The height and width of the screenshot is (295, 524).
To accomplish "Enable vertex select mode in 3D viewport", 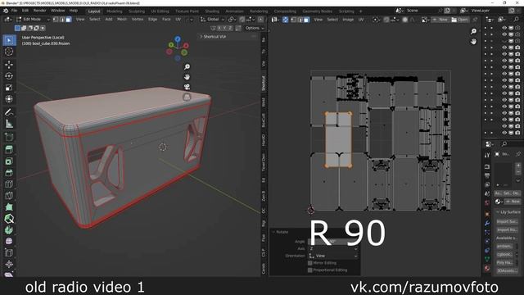I will [x=56, y=20].
